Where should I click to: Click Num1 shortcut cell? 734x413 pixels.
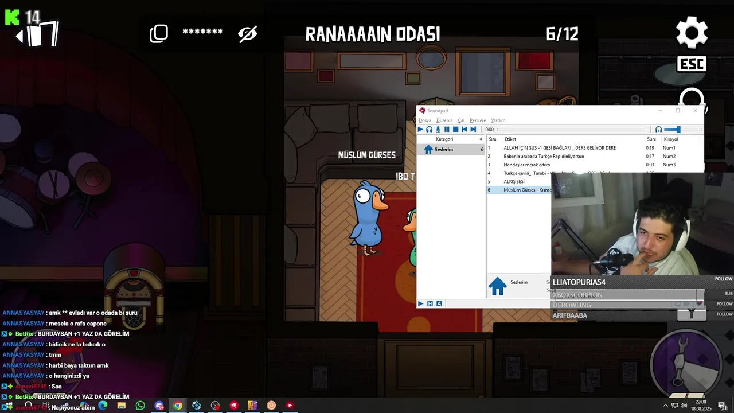(x=669, y=148)
